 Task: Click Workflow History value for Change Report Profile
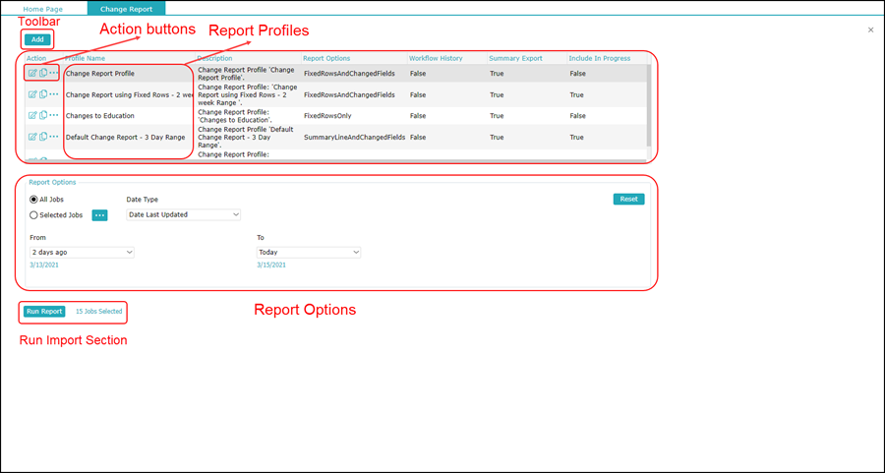[418, 74]
